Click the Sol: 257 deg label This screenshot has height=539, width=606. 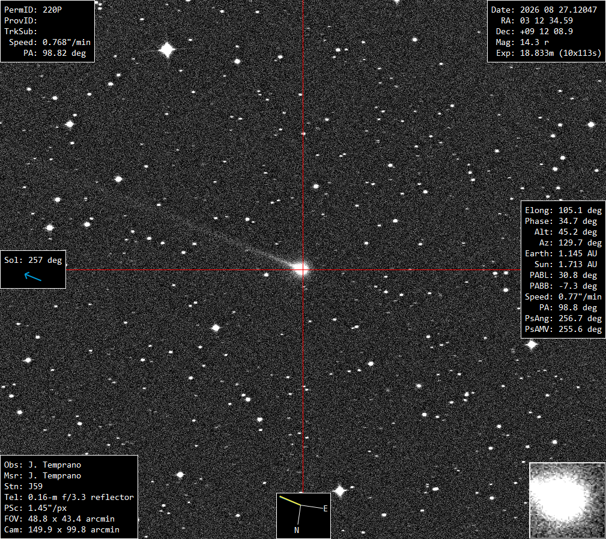click(33, 260)
